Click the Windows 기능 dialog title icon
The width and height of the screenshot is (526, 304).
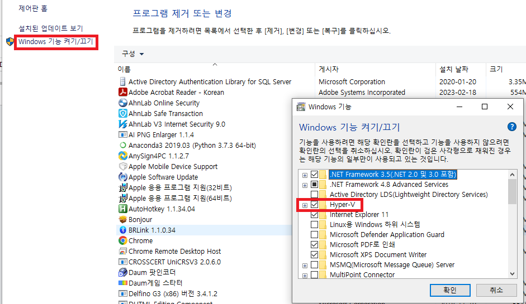tap(301, 107)
